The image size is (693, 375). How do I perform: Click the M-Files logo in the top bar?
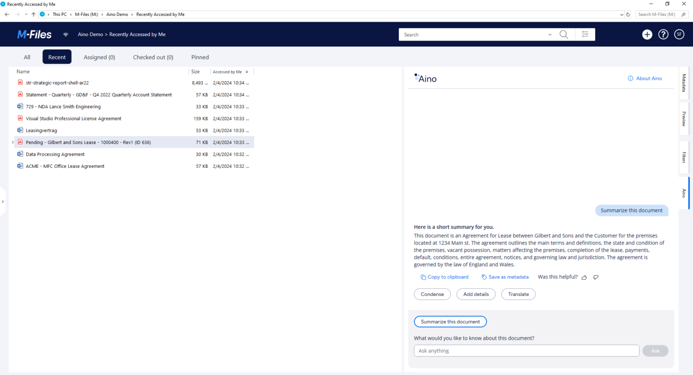point(34,34)
